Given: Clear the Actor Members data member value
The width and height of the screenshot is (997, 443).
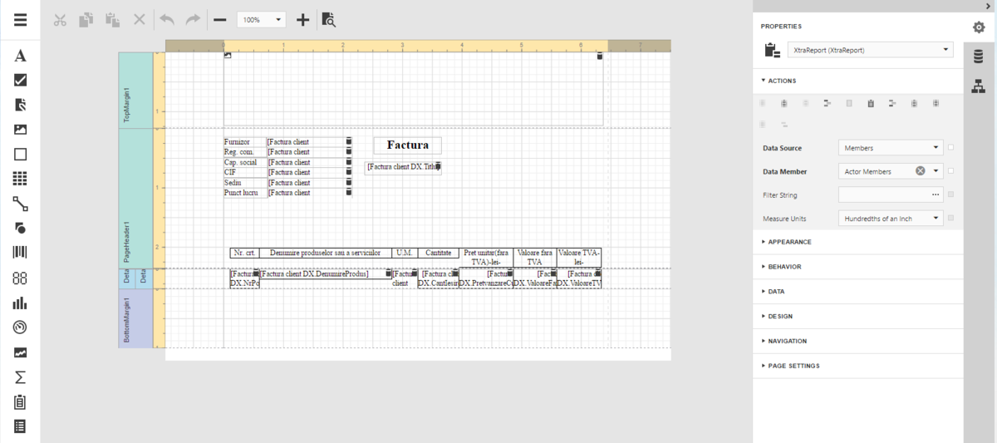Looking at the screenshot, I should (921, 171).
